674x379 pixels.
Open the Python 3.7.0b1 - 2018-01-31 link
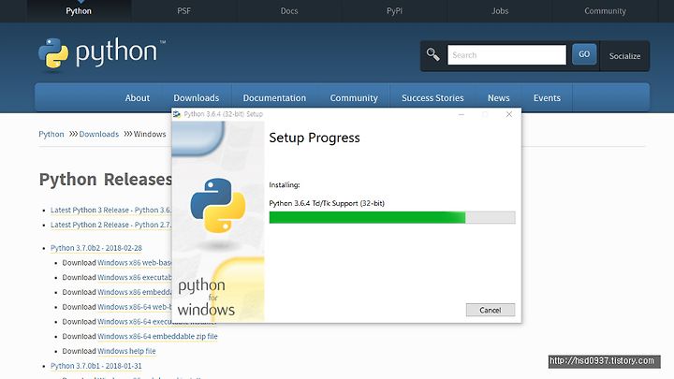pyautogui.click(x=95, y=366)
